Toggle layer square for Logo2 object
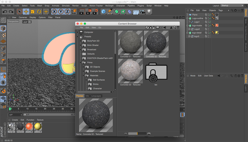Image resolution: width=248 pixels, height=142 pixels. point(206,29)
